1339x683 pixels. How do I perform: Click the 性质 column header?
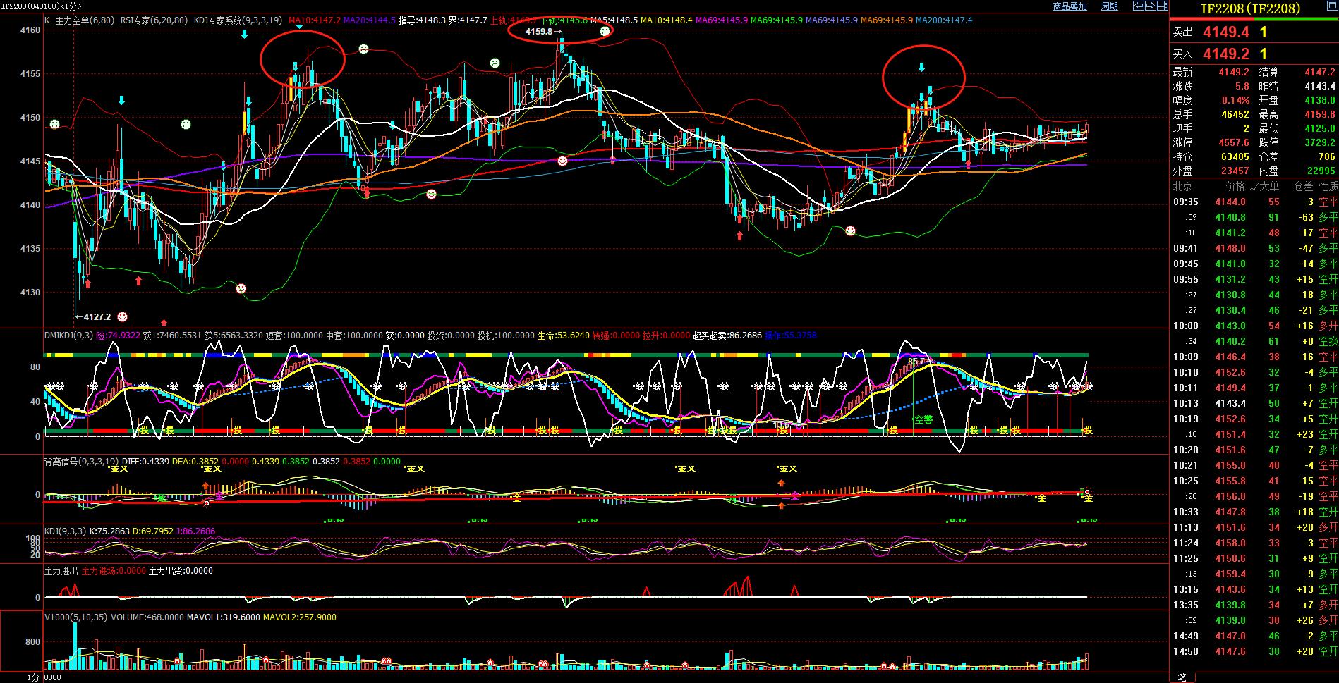[1328, 186]
